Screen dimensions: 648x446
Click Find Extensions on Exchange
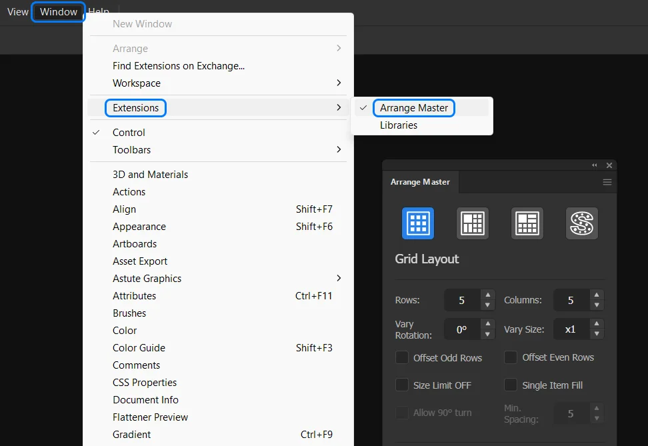pyautogui.click(x=179, y=66)
